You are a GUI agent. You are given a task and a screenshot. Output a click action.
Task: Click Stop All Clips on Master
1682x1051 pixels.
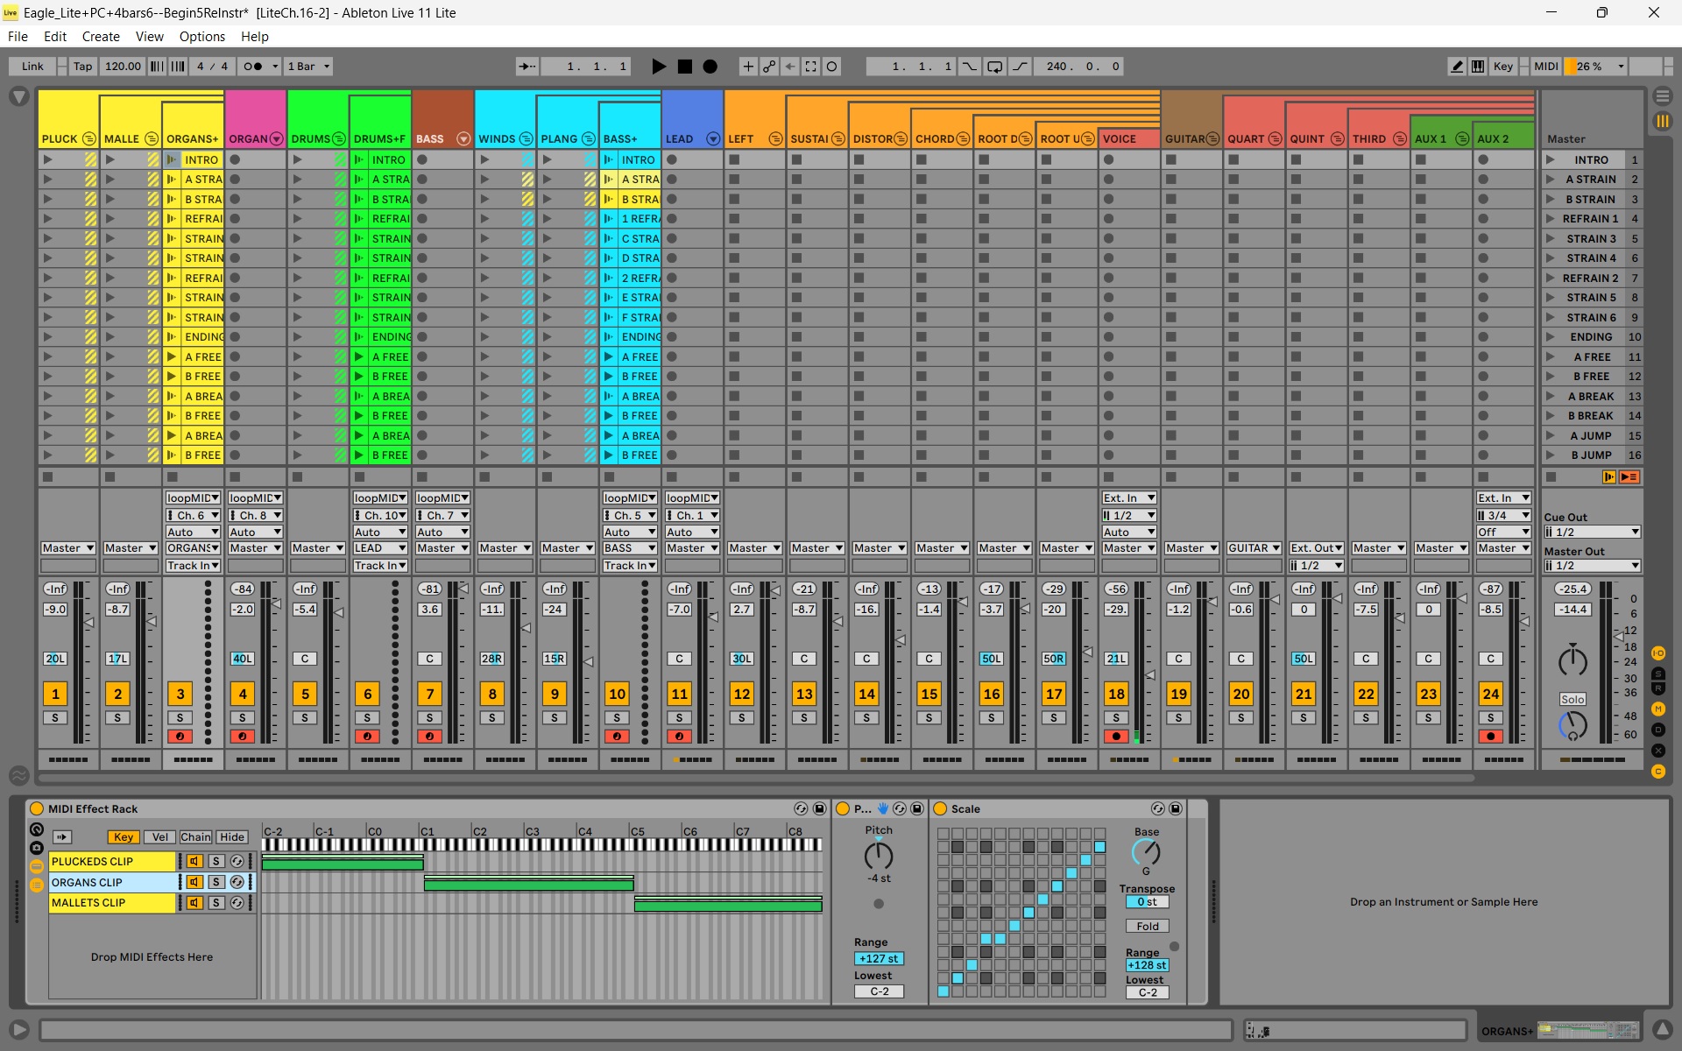[1551, 476]
